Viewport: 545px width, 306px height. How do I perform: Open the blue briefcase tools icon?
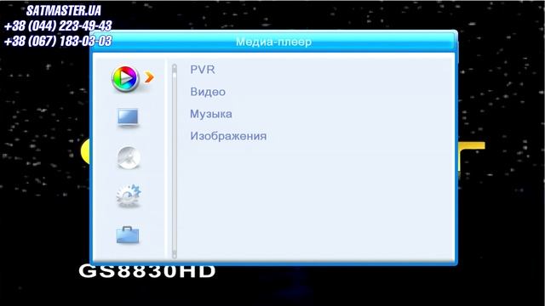[127, 235]
